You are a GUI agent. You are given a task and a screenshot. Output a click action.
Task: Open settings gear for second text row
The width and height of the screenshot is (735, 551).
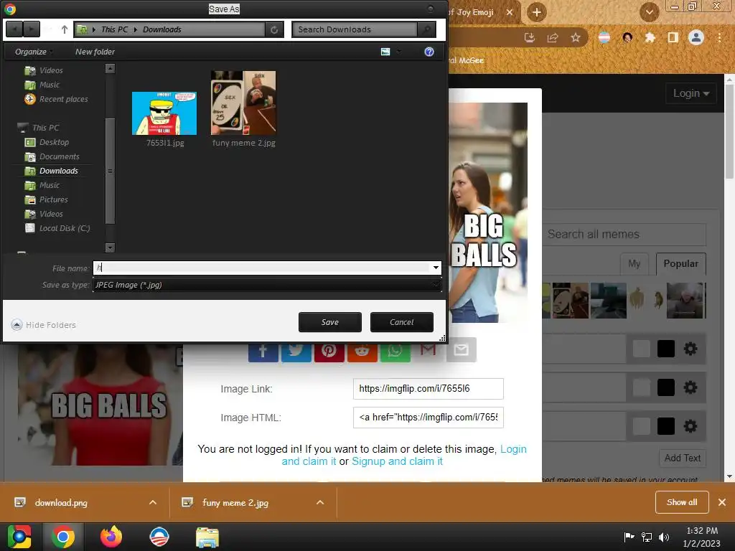690,387
